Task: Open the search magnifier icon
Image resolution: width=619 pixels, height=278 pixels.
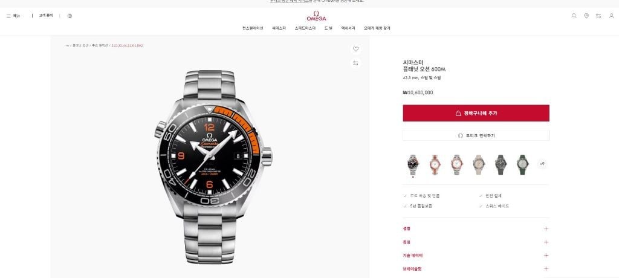Action: coord(574,16)
